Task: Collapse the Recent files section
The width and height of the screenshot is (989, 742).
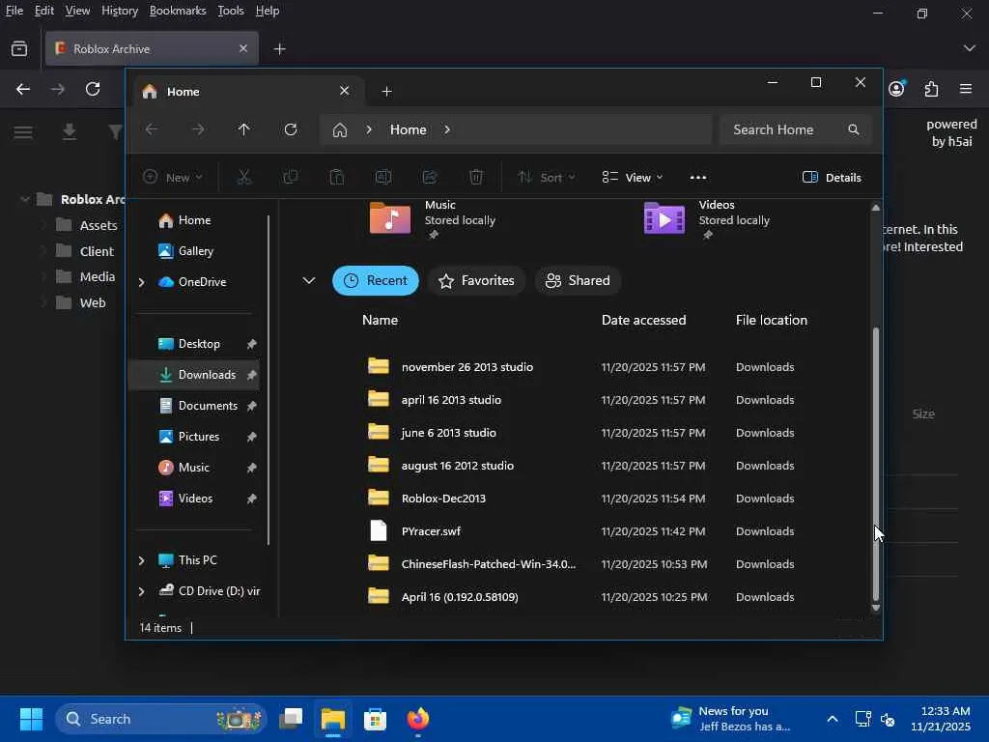Action: (x=308, y=280)
